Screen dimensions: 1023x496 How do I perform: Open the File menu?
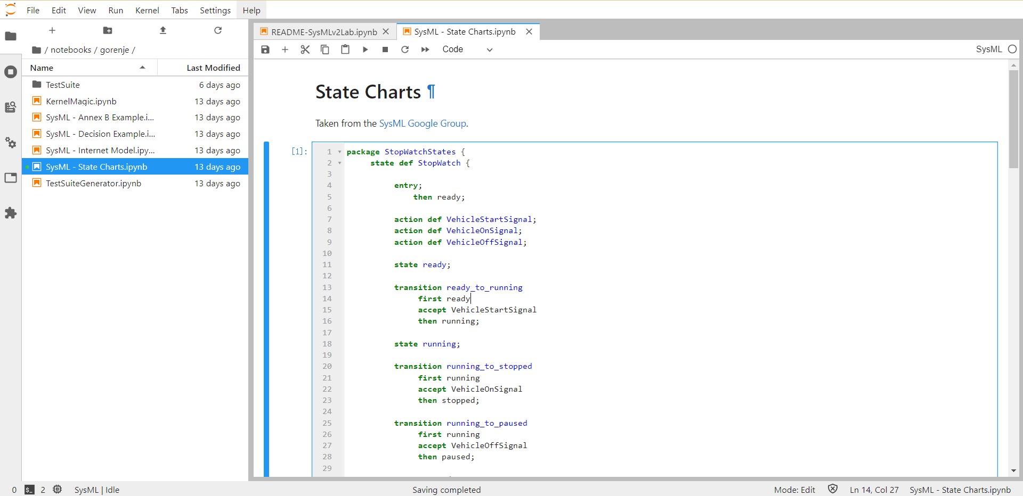(x=33, y=10)
